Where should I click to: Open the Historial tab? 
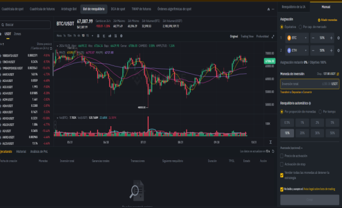coord(21,152)
